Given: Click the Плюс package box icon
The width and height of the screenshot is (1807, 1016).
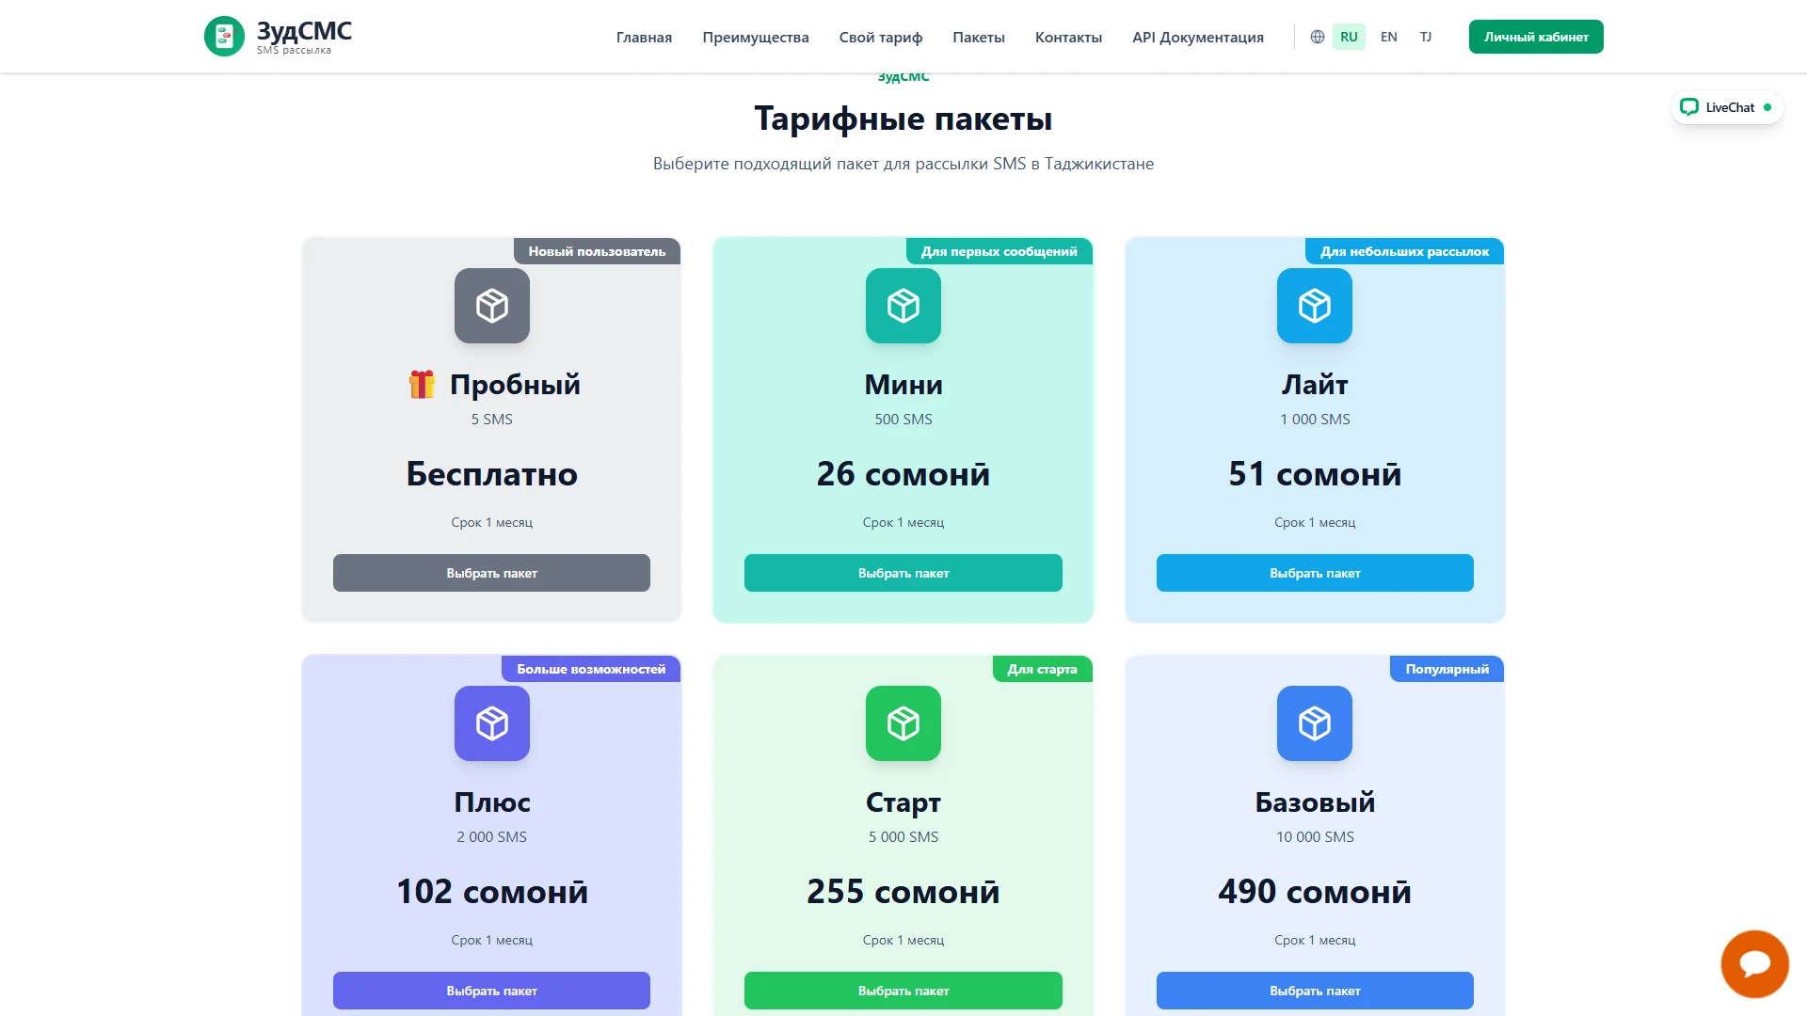Looking at the screenshot, I should click(492, 723).
